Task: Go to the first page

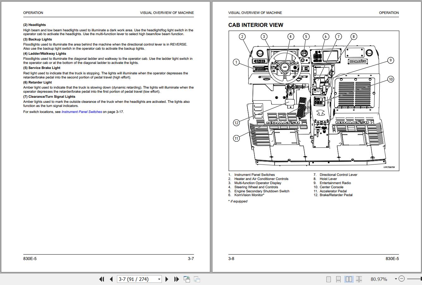Action: [101, 279]
